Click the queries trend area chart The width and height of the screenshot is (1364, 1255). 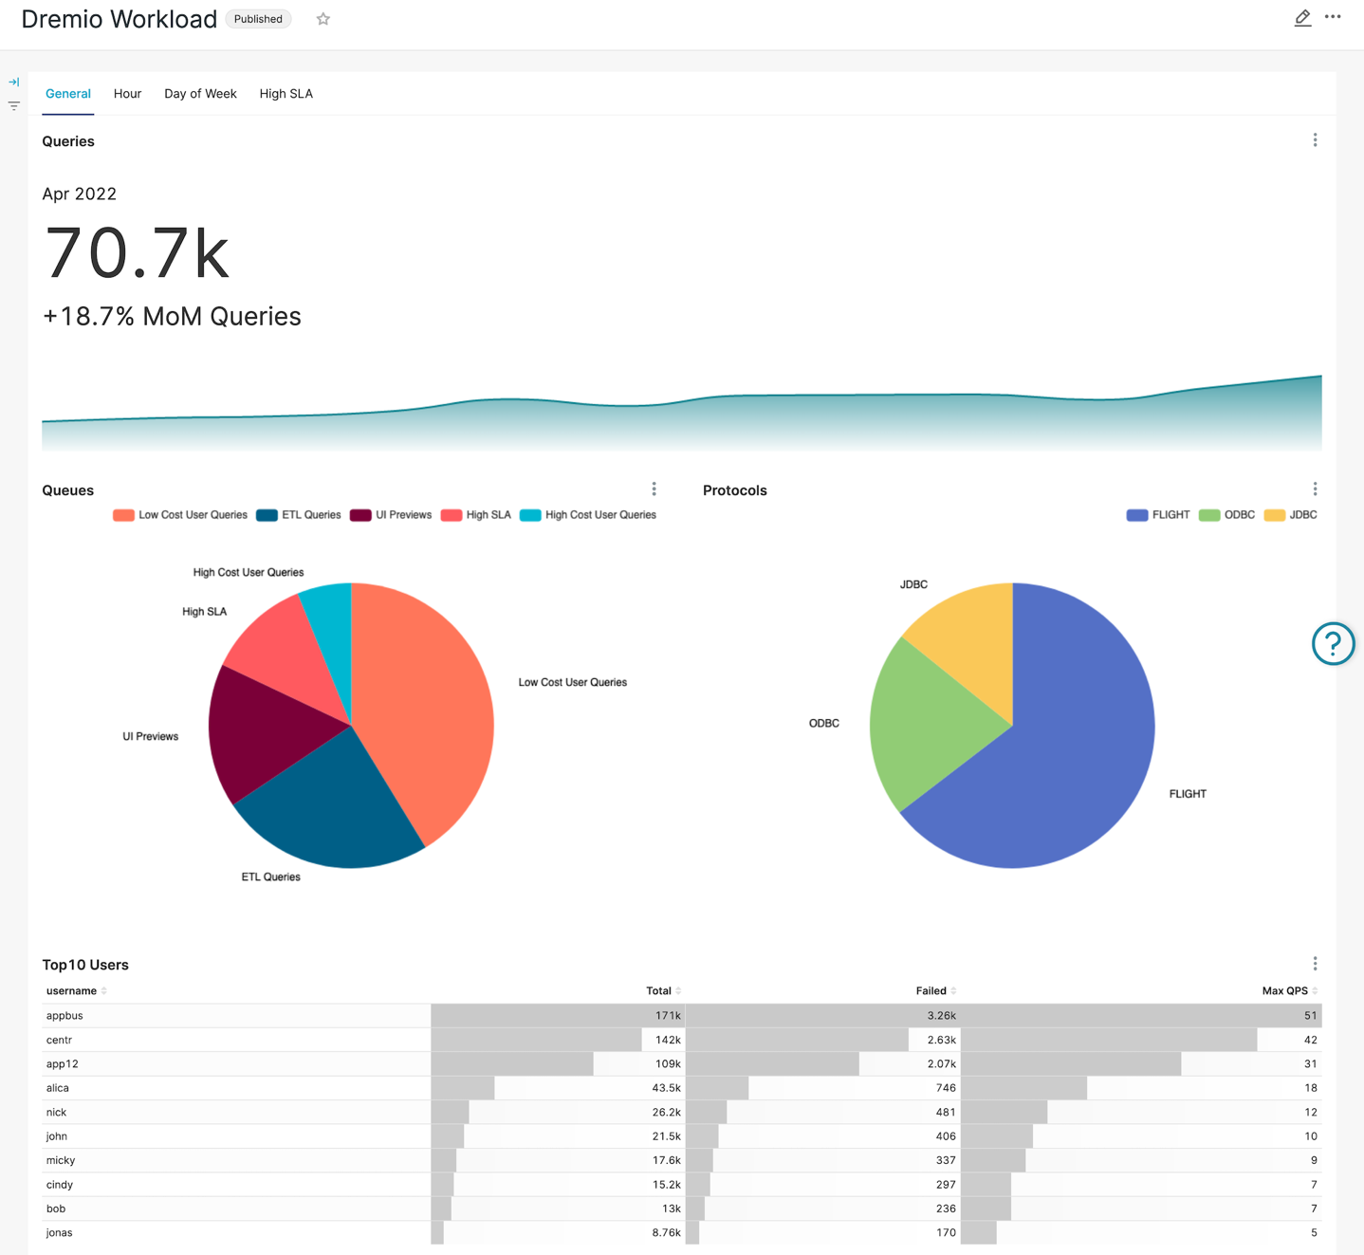[x=682, y=413]
